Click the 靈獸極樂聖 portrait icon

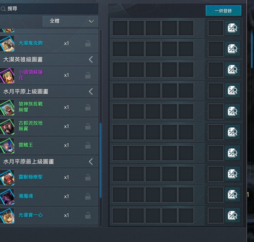(7, 177)
